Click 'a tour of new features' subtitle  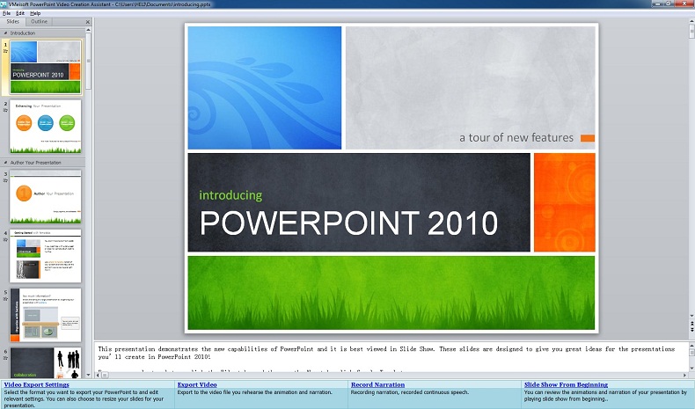click(516, 138)
